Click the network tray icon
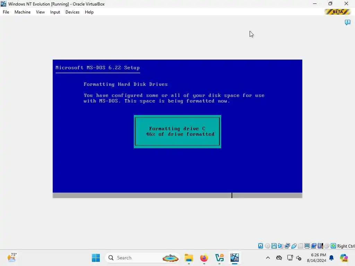 click(x=290, y=258)
